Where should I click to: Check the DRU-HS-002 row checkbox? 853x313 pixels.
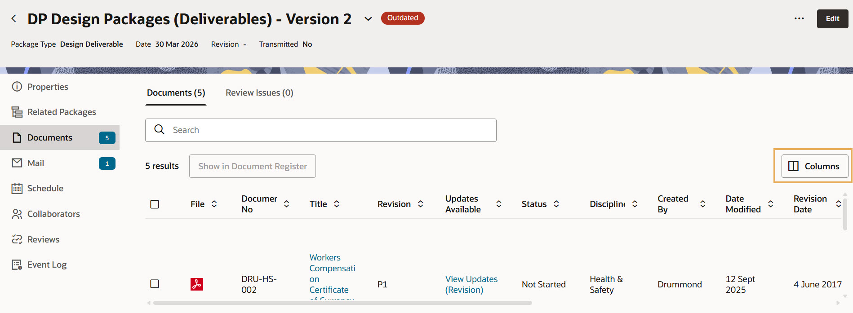(x=155, y=284)
